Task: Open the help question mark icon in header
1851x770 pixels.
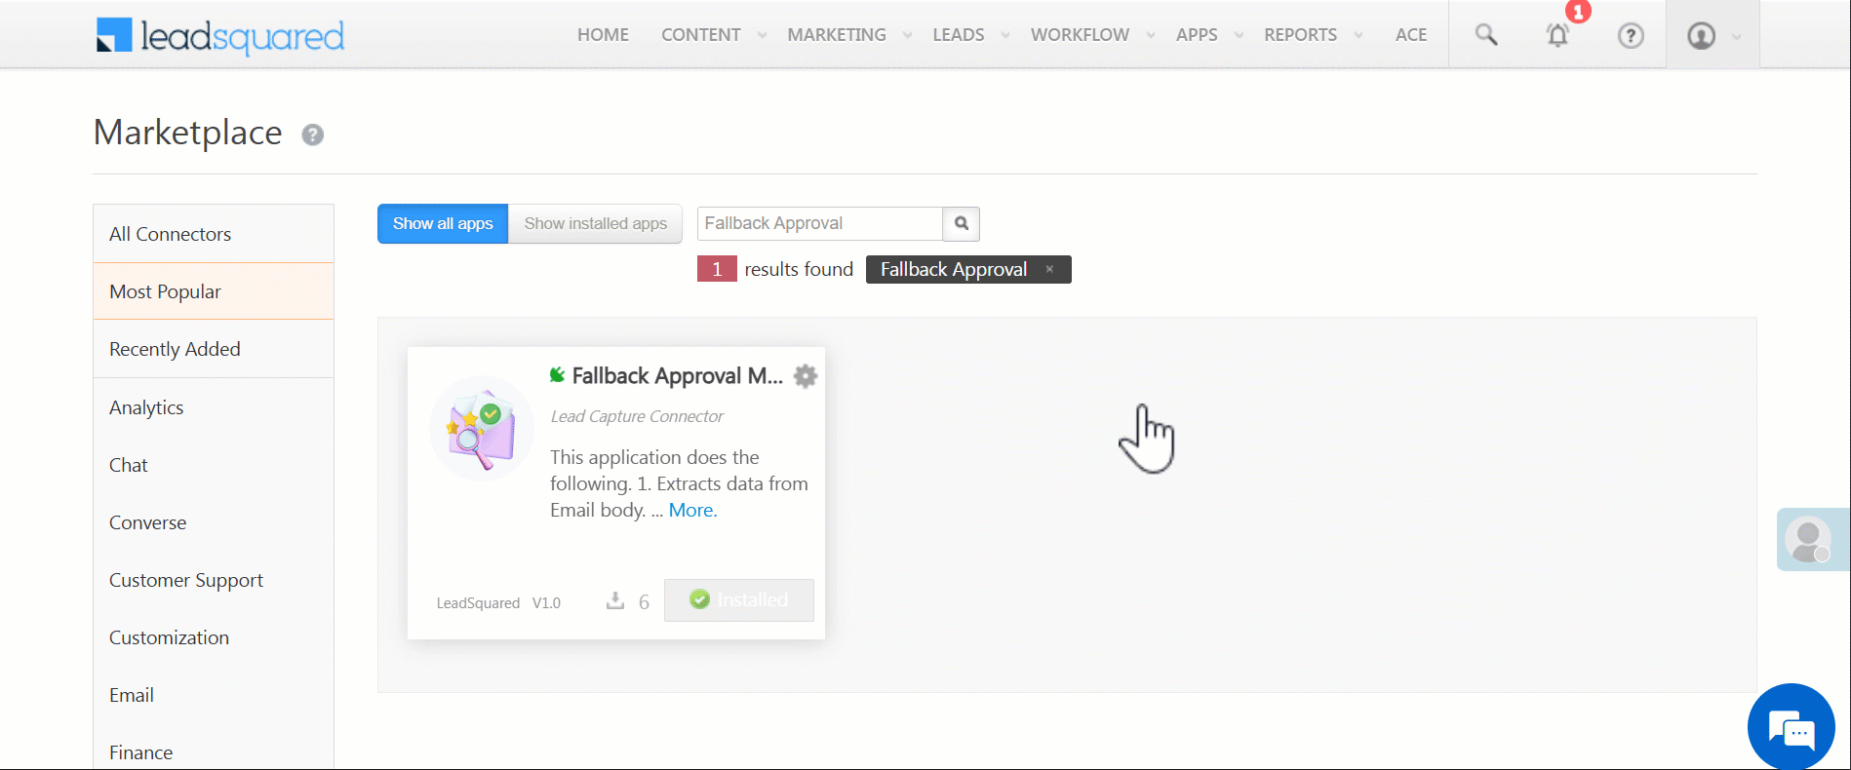Action: click(x=1631, y=35)
